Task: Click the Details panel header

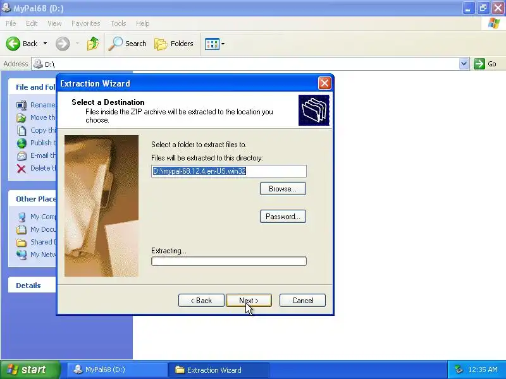Action: click(x=32, y=286)
